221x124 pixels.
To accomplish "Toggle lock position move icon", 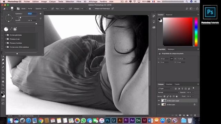I will 170,96.
